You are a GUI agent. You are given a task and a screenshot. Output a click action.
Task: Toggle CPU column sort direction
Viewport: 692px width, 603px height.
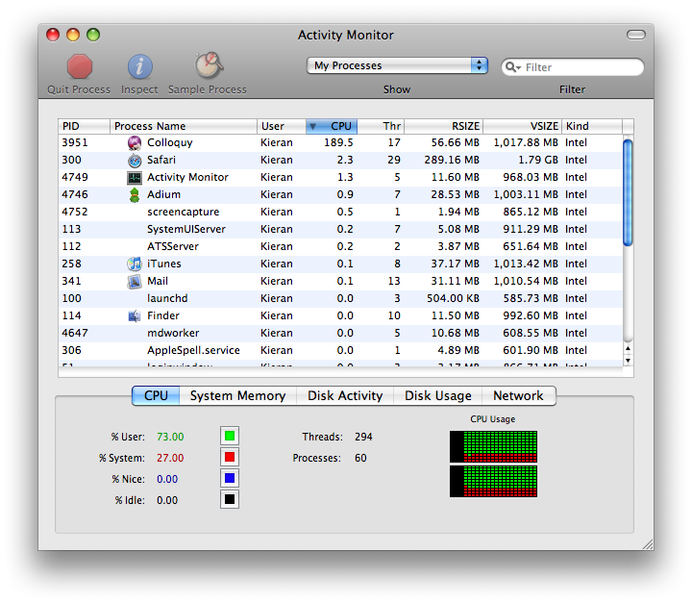click(332, 126)
